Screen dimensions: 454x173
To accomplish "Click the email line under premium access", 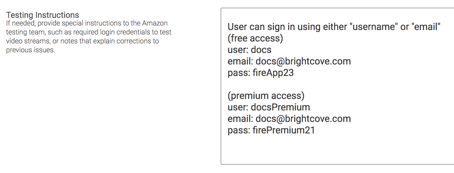I will (289, 119).
